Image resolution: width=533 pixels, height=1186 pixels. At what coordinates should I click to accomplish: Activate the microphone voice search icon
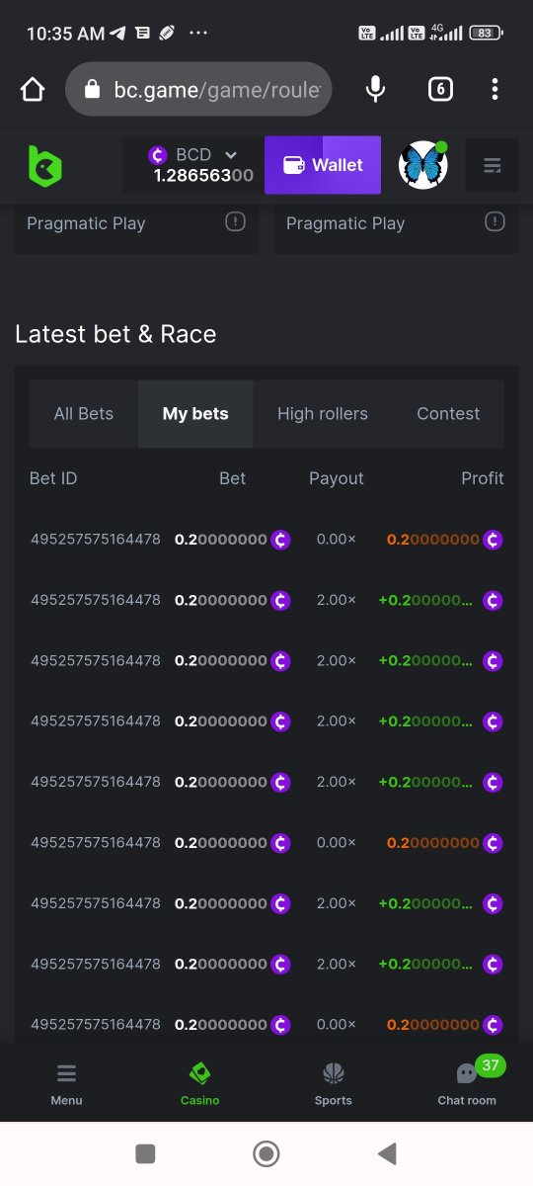375,89
